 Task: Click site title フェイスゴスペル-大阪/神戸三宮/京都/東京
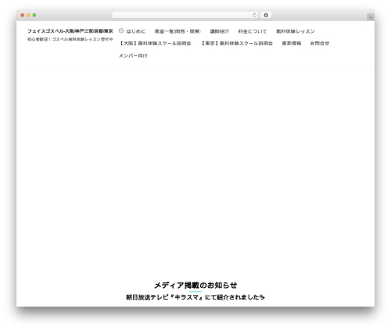[x=70, y=31]
